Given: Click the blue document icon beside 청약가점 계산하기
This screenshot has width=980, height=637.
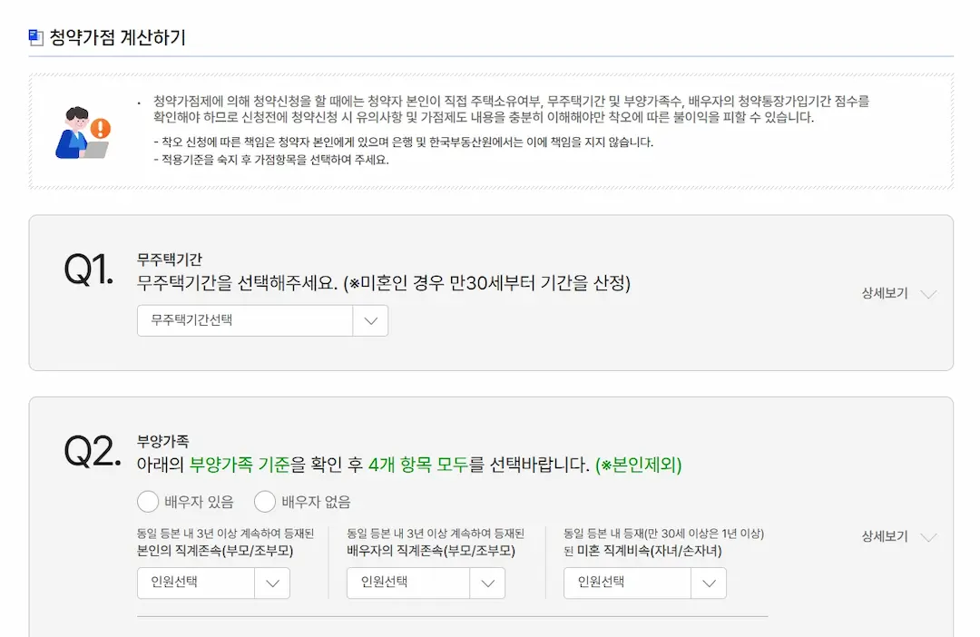Looking at the screenshot, I should (35, 37).
